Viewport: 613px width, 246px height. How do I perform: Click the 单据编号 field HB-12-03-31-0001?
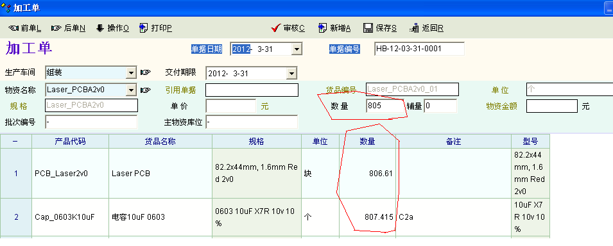[419, 49]
